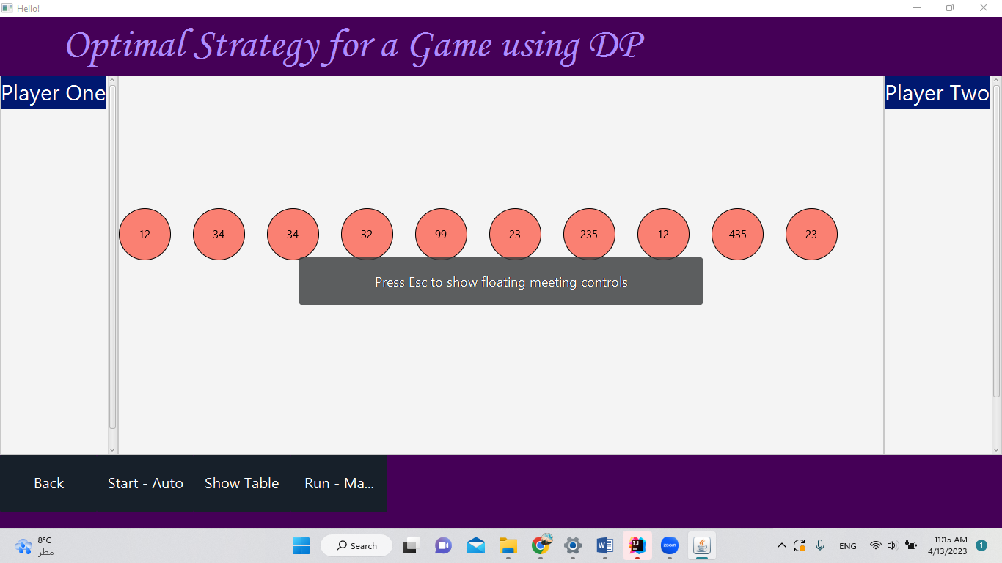Click the microphone tray icon
This screenshot has width=1002, height=563.
pyautogui.click(x=820, y=545)
